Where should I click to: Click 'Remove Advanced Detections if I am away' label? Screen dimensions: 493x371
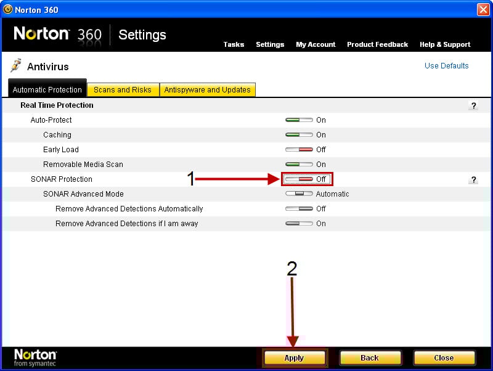(127, 223)
